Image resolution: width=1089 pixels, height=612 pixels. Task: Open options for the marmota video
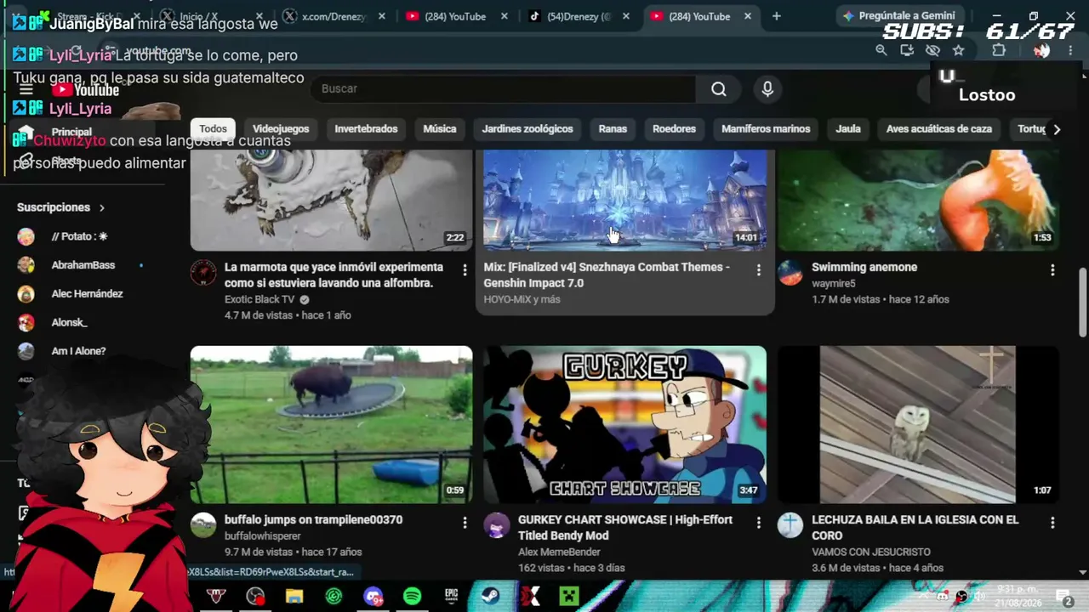point(465,270)
